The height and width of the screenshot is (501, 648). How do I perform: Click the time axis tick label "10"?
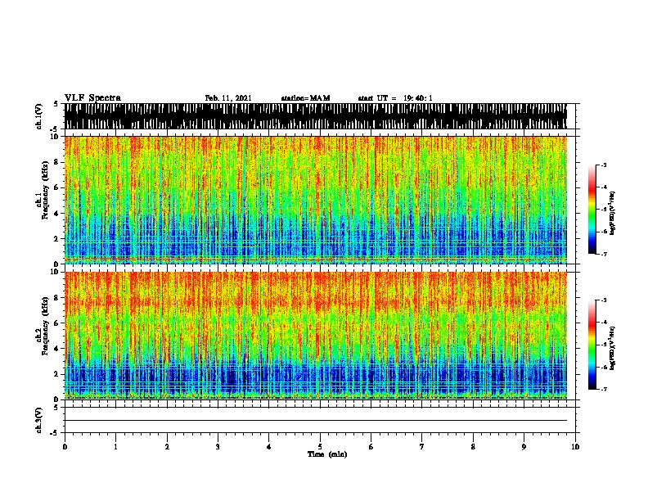575,447
